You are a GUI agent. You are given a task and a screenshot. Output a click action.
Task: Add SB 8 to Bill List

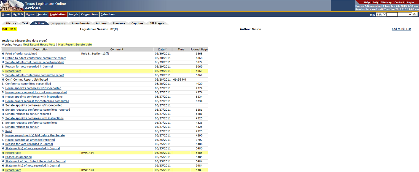[x=401, y=29]
